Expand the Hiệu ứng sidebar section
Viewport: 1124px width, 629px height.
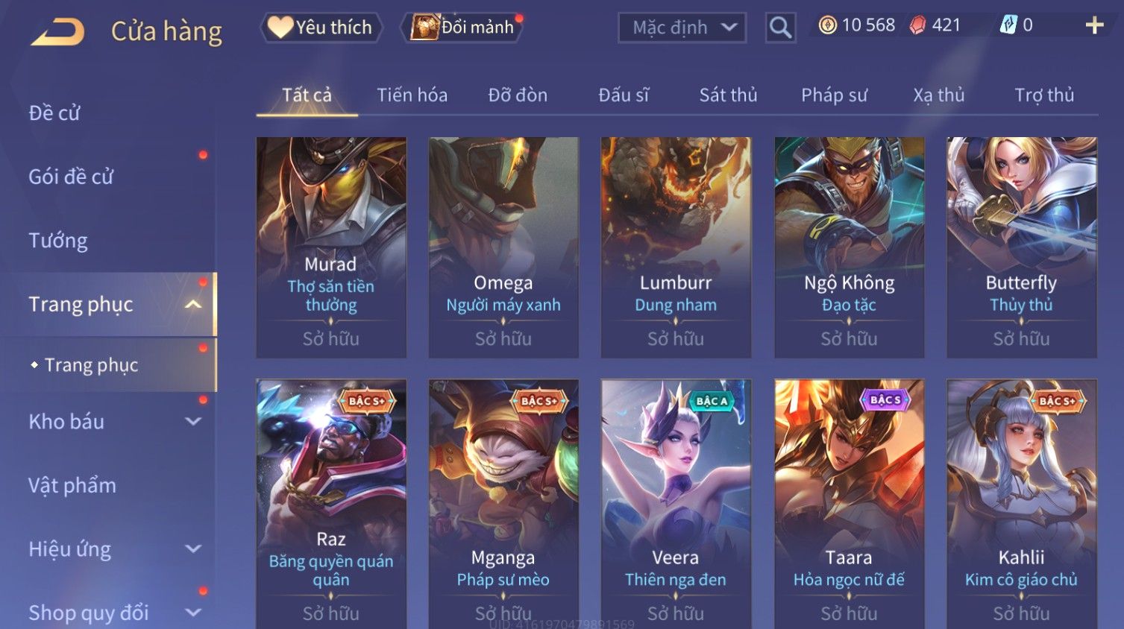pos(192,549)
